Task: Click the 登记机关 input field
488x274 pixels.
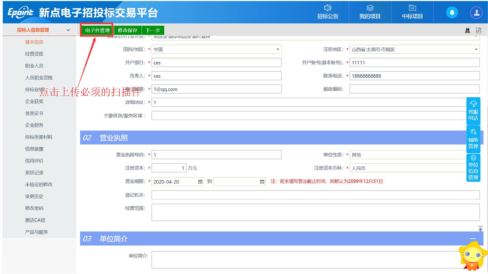Action: coord(315,195)
